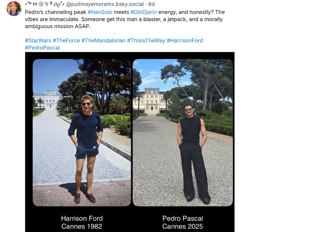Click the #TheForce hashtag

pyautogui.click(x=66, y=41)
